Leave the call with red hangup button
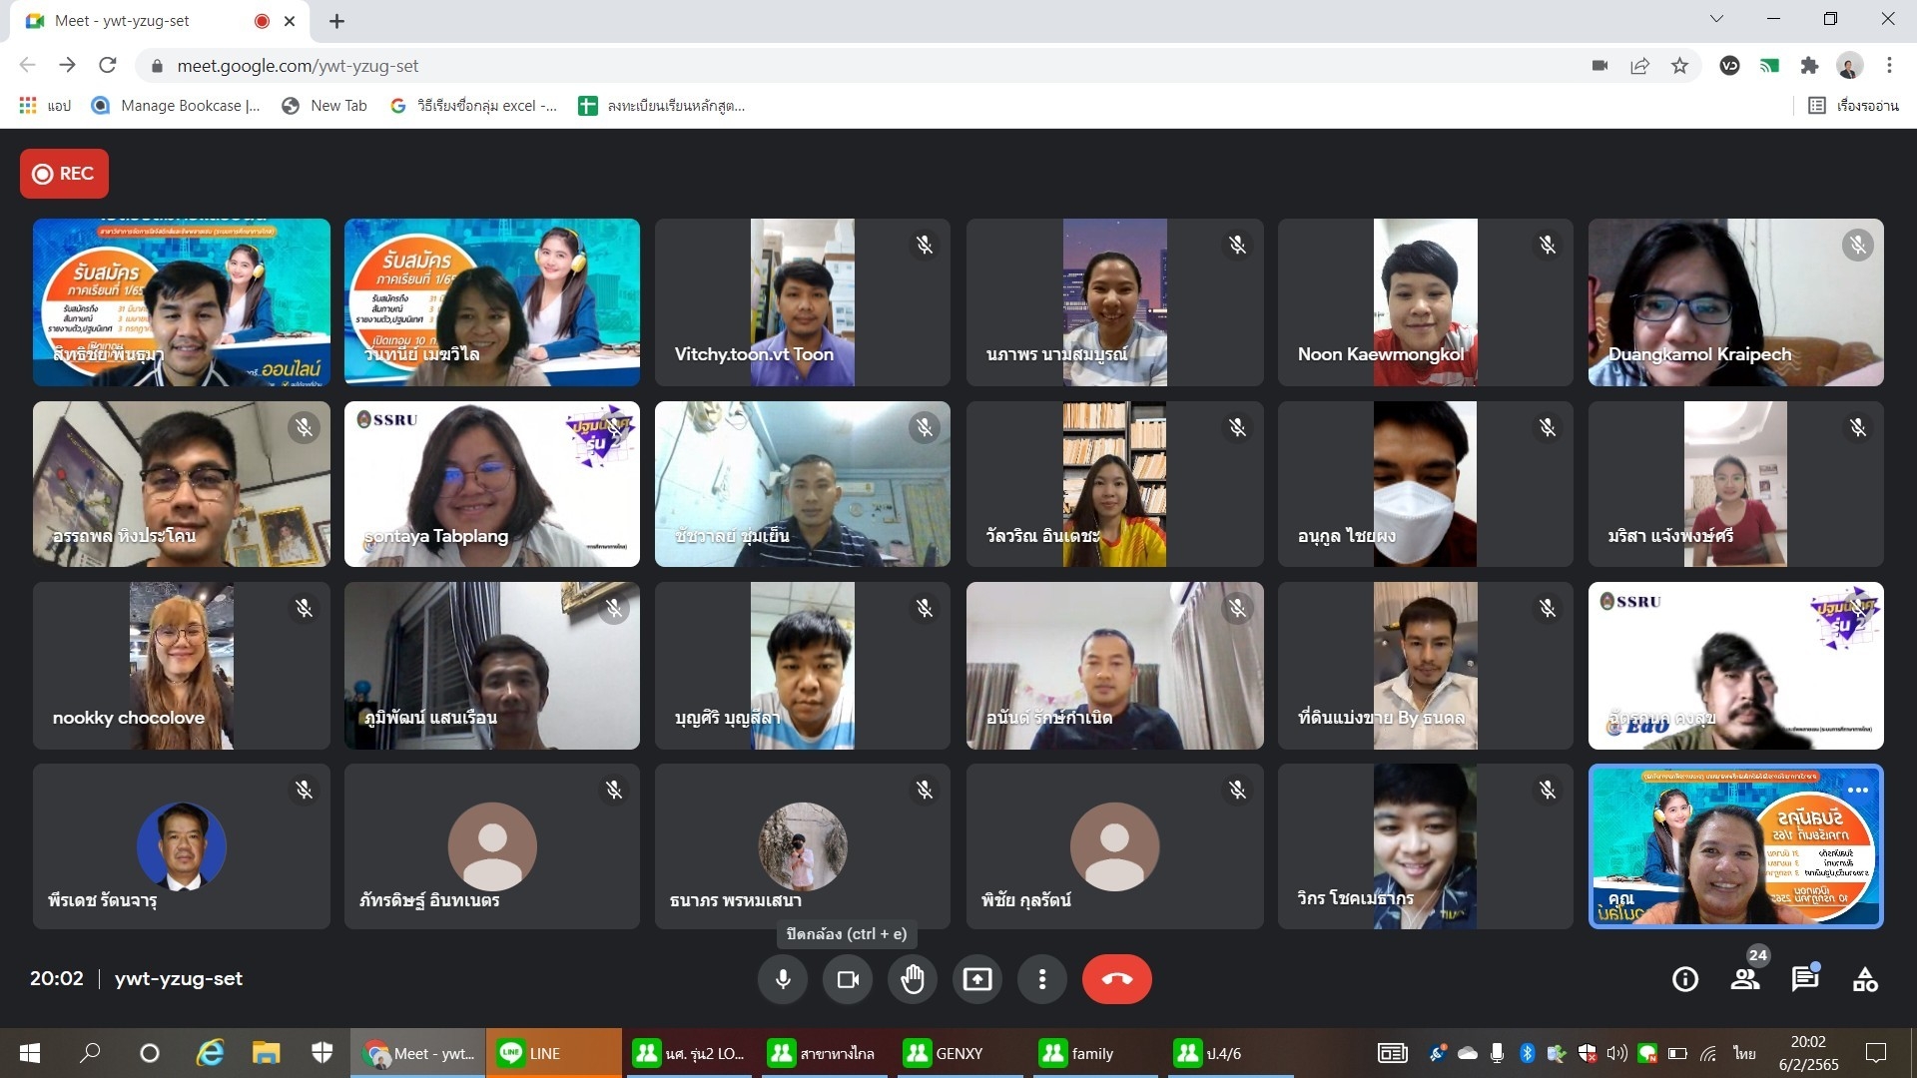The height and width of the screenshot is (1078, 1917). (x=1116, y=979)
